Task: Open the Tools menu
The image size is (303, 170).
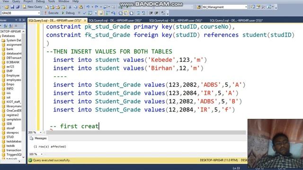Action: [x=52, y=1]
